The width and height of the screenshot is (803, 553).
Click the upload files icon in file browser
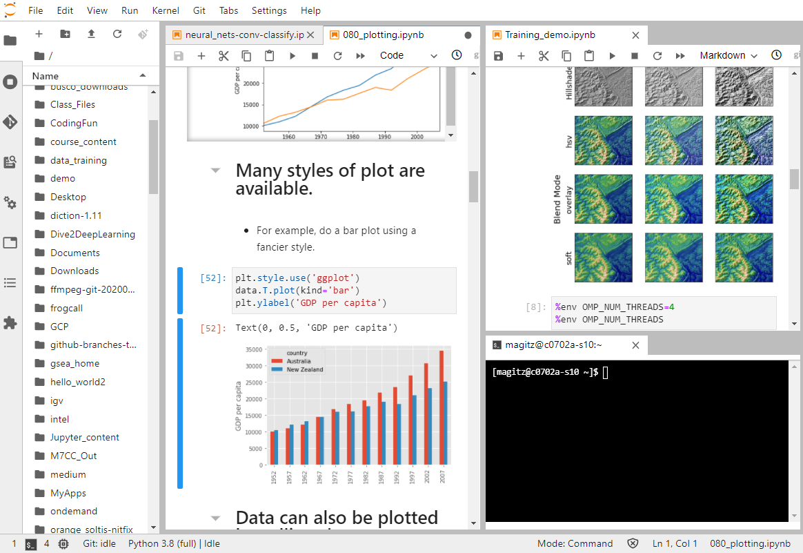click(x=91, y=34)
